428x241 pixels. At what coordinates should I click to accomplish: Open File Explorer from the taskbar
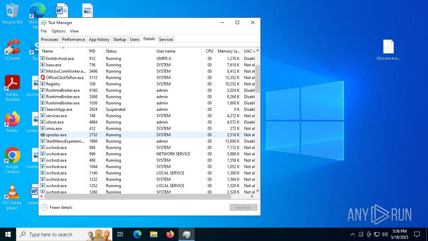point(153,234)
